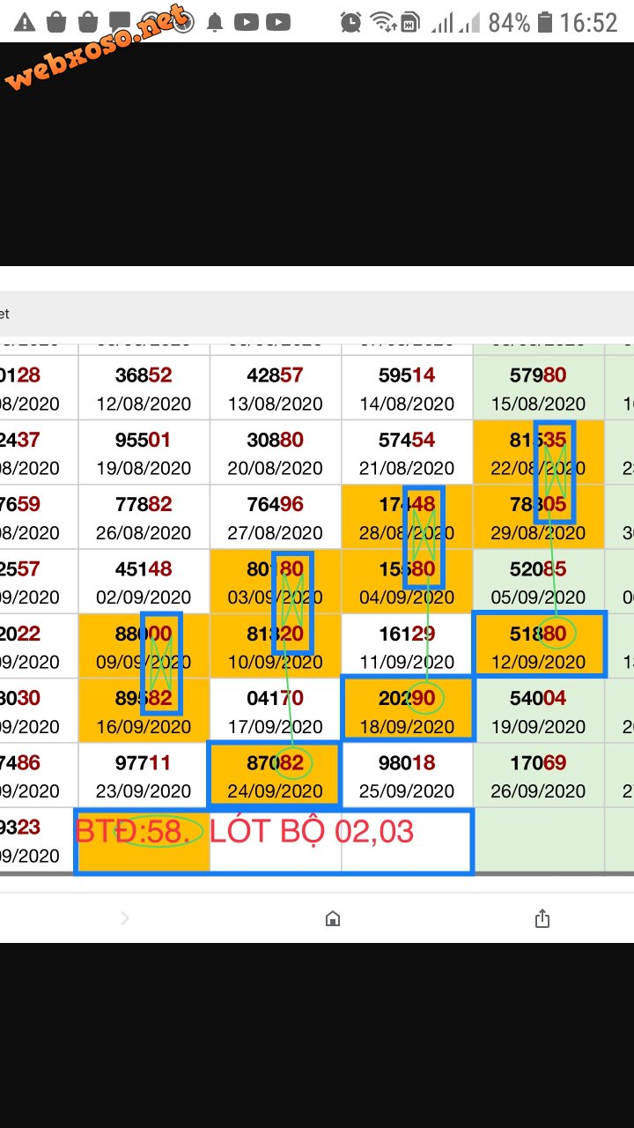The image size is (634, 1128).
Task: Tap the chat message notification icon
Action: pos(118,22)
